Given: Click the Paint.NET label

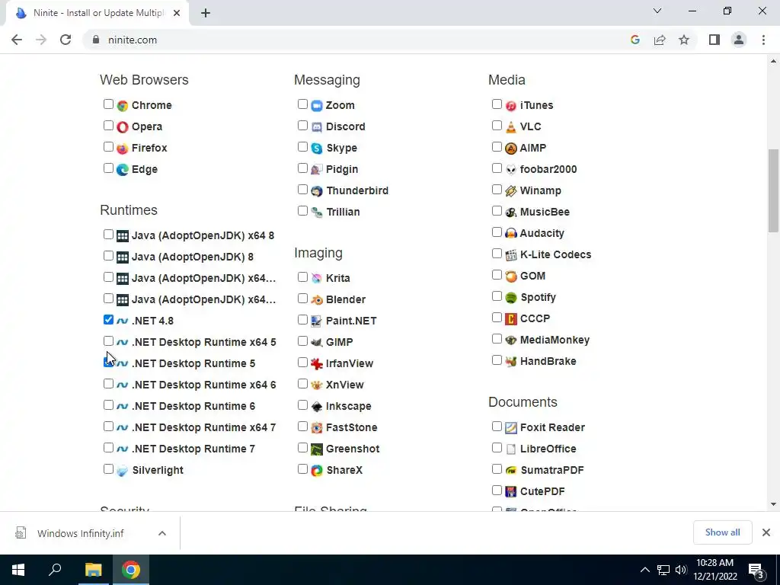Looking at the screenshot, I should (x=350, y=321).
